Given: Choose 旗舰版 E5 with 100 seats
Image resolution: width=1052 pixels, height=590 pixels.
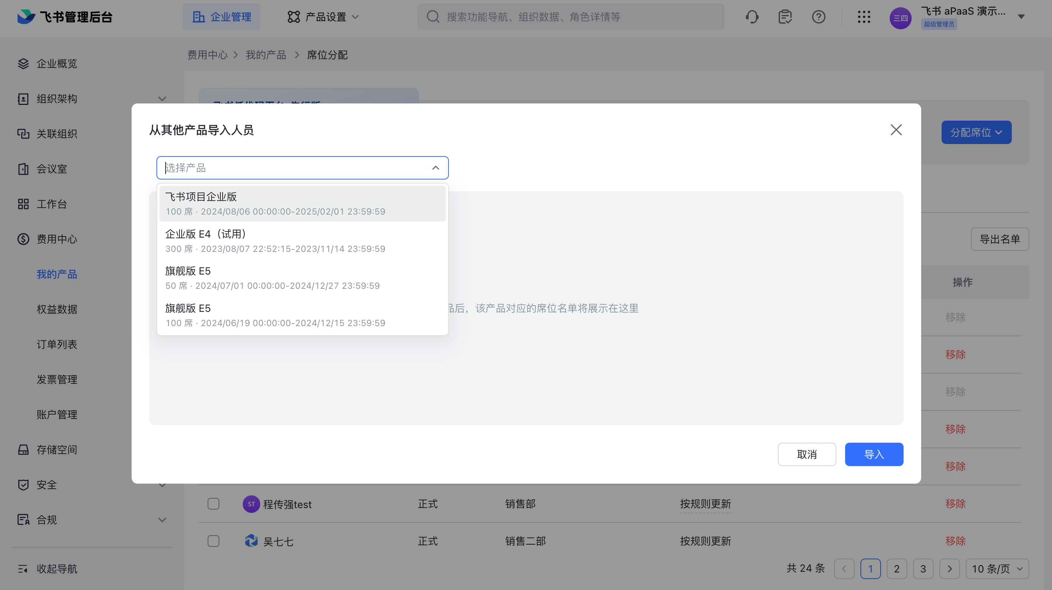Looking at the screenshot, I should pos(302,315).
